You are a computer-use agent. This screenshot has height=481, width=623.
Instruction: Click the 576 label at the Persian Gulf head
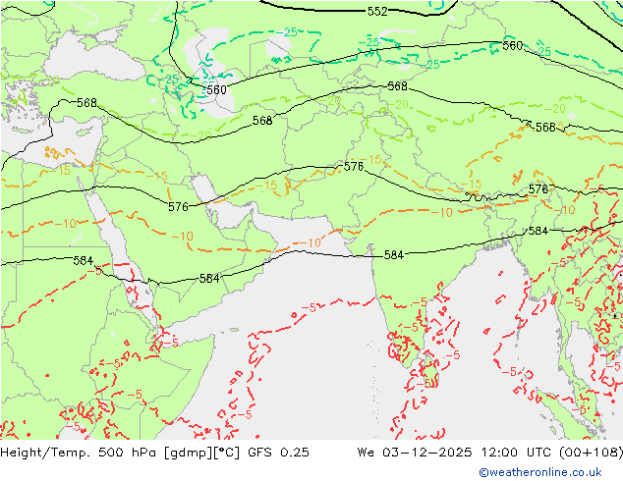pyautogui.click(x=178, y=207)
